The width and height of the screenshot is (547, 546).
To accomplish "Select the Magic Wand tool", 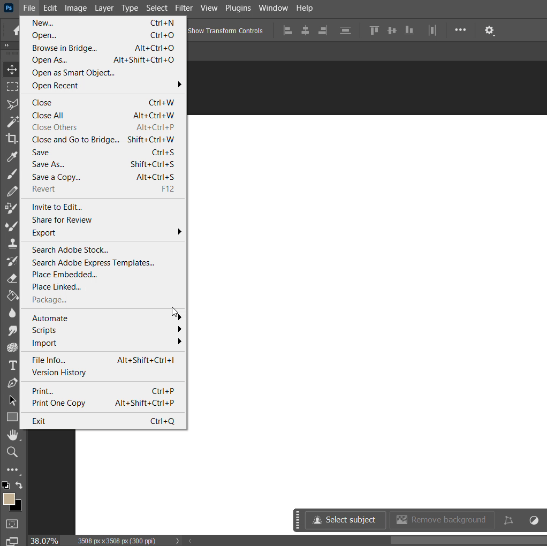I will coord(12,122).
